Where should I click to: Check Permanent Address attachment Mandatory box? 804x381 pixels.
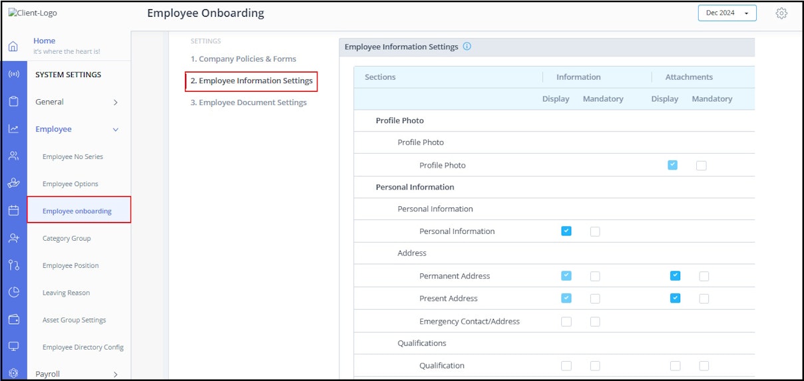[703, 276]
